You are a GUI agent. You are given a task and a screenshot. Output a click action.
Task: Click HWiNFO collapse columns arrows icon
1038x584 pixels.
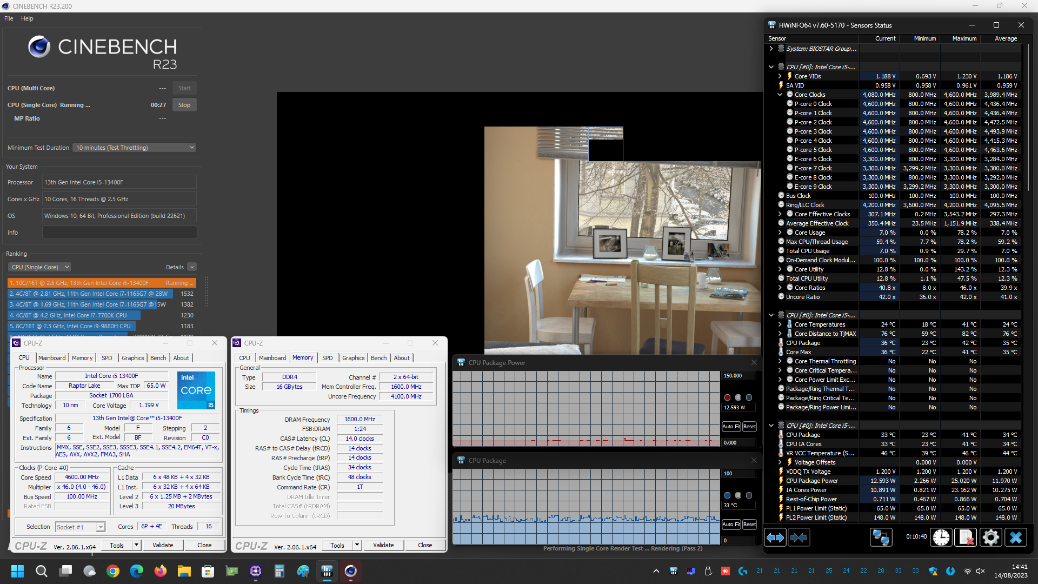(799, 537)
